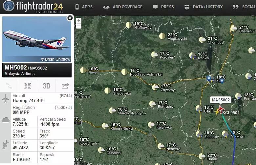Open the PRESS menu item
The image size is (256, 165).
167,7
